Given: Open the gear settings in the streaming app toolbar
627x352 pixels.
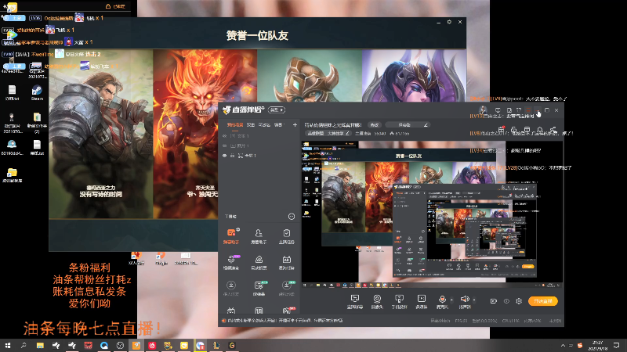Looking at the screenshot, I should pos(519,301).
